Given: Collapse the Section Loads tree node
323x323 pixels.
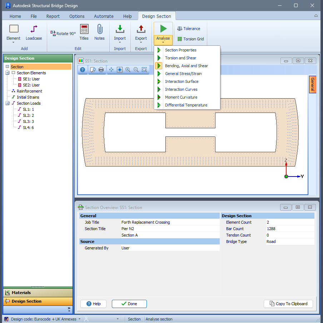Looking at the screenshot, I should (8, 103).
